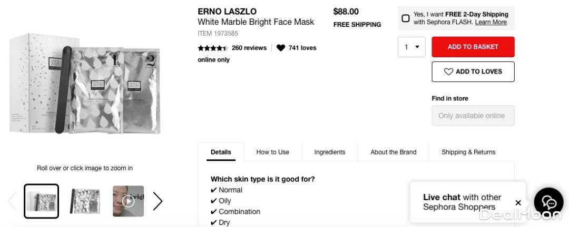This screenshot has width=569, height=227.
Task: View the Shipping & Returns tab
Action: tap(468, 152)
